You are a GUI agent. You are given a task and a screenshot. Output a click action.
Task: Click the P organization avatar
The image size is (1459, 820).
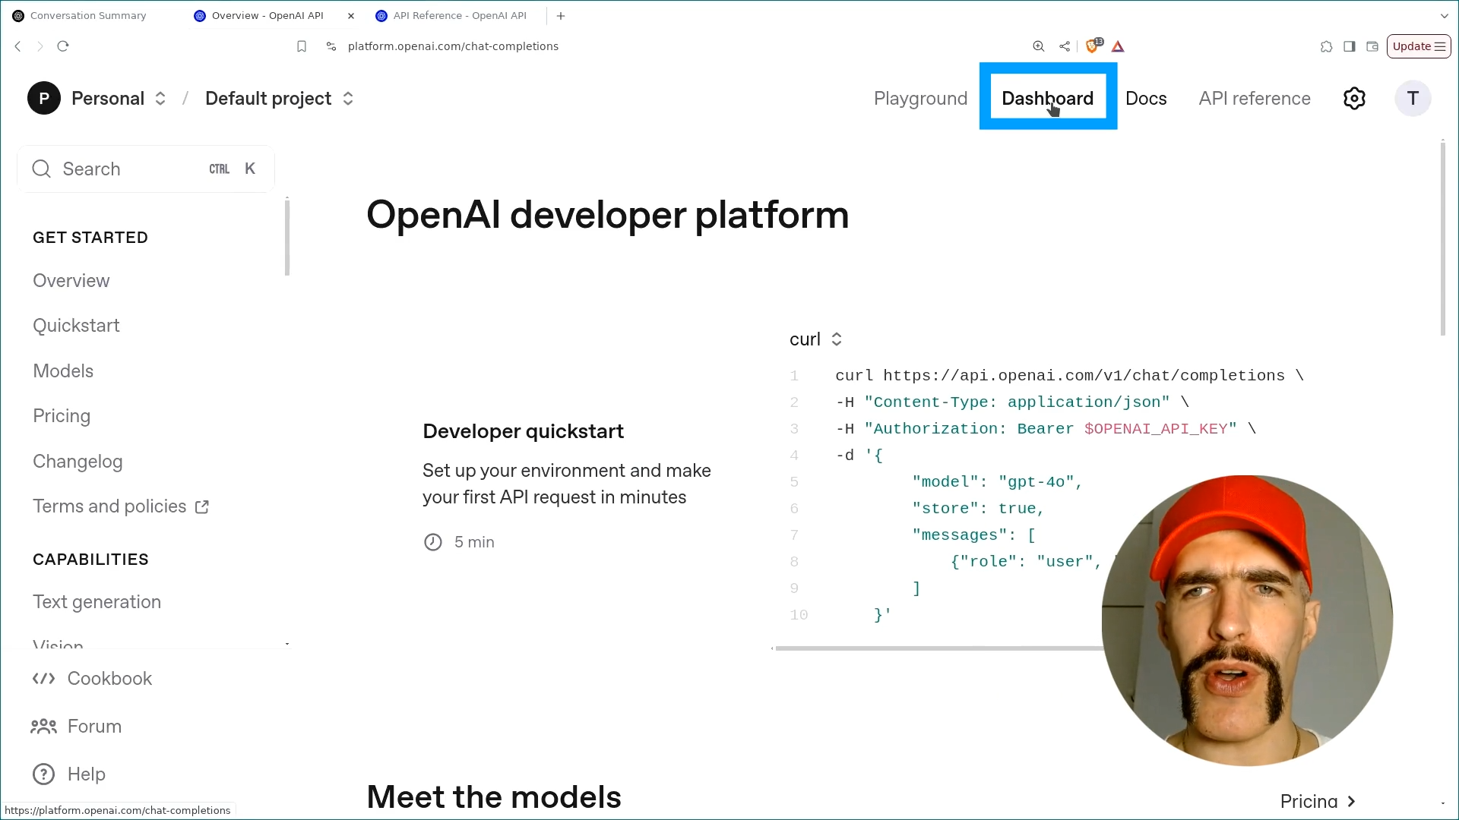pyautogui.click(x=44, y=99)
